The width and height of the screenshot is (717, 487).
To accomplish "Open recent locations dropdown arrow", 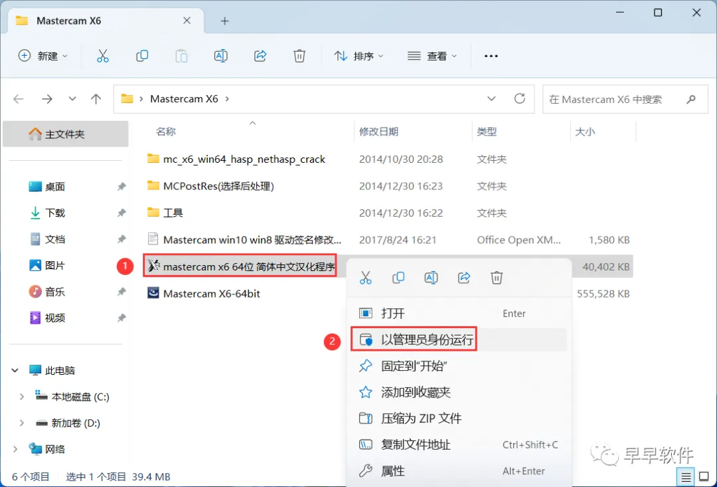I will pyautogui.click(x=72, y=99).
